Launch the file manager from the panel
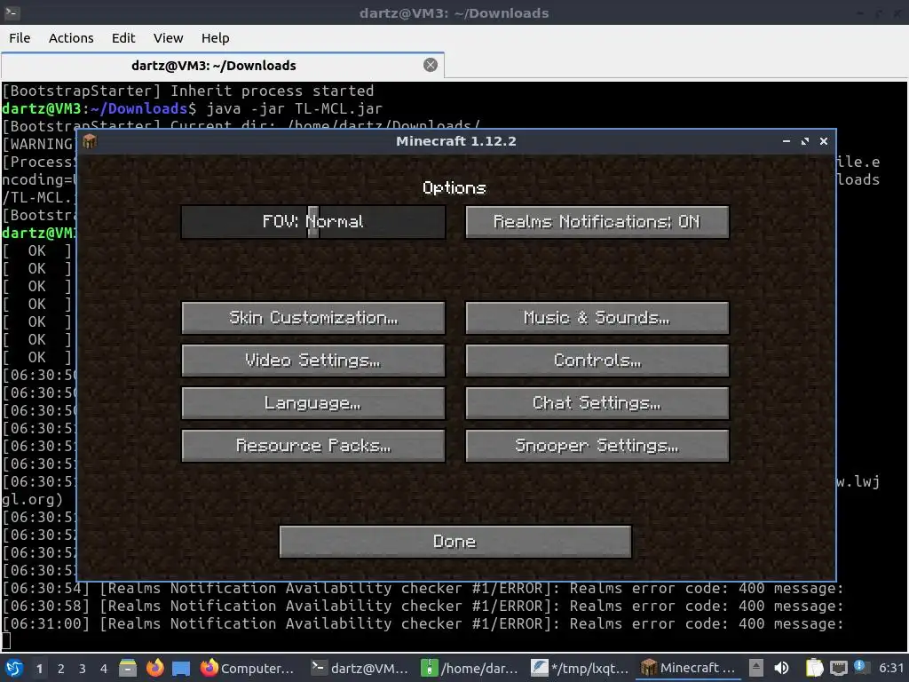This screenshot has width=909, height=682. pos(128,668)
